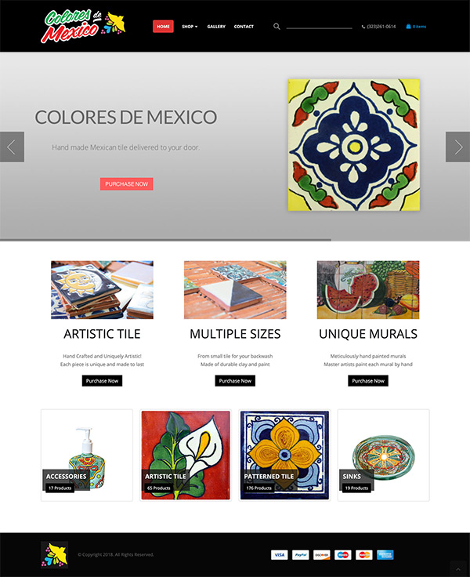The image size is (470, 577).
Task: Open the Home menu item
Action: point(163,27)
